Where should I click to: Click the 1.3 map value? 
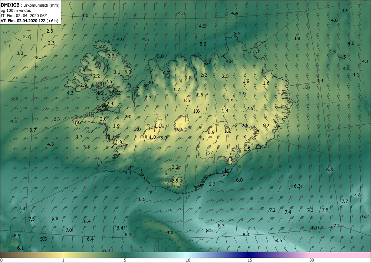[x=256, y=132]
